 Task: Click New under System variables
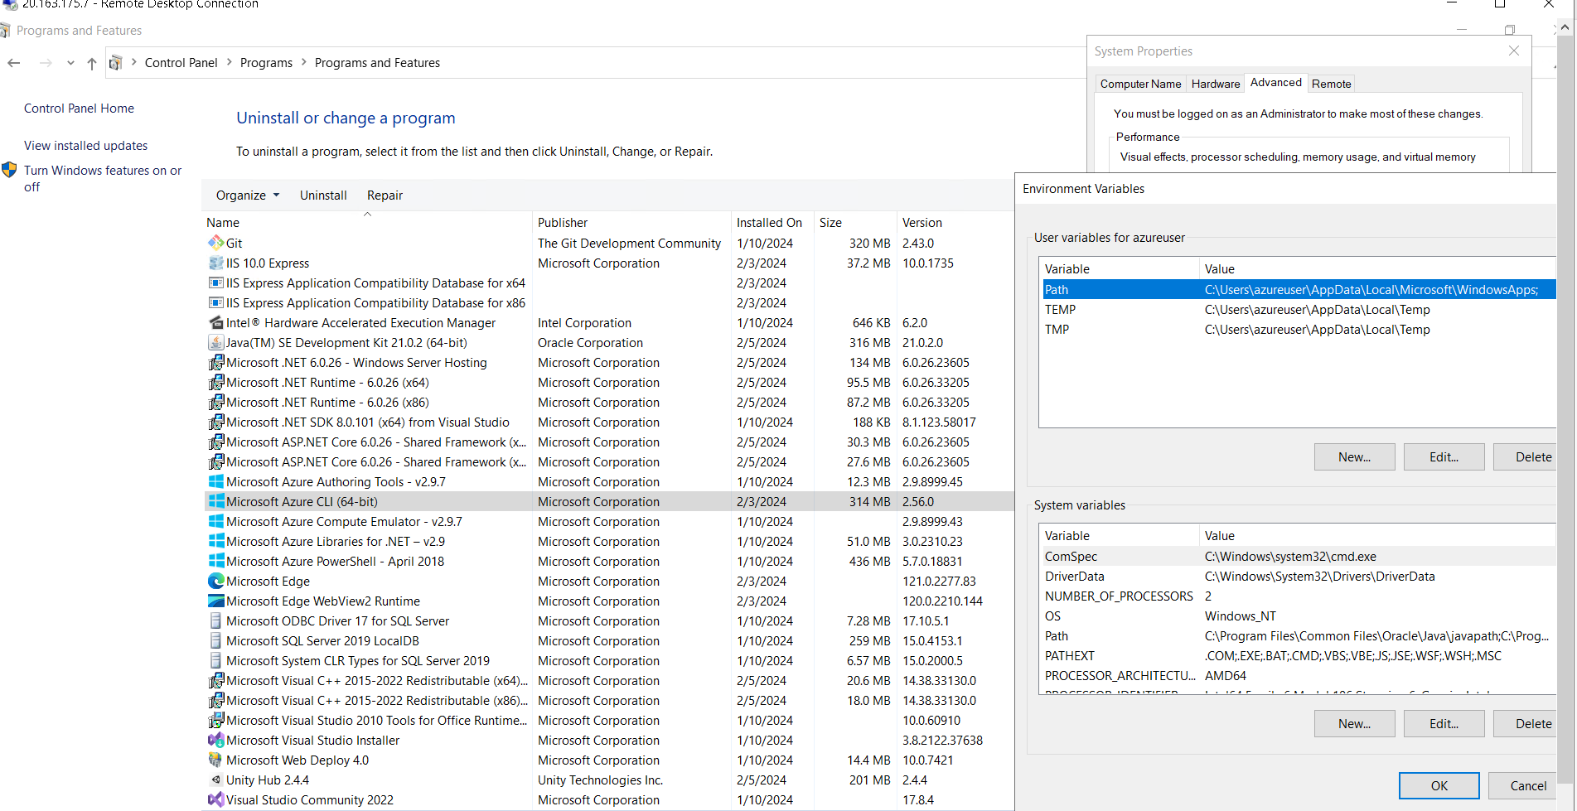click(x=1354, y=723)
